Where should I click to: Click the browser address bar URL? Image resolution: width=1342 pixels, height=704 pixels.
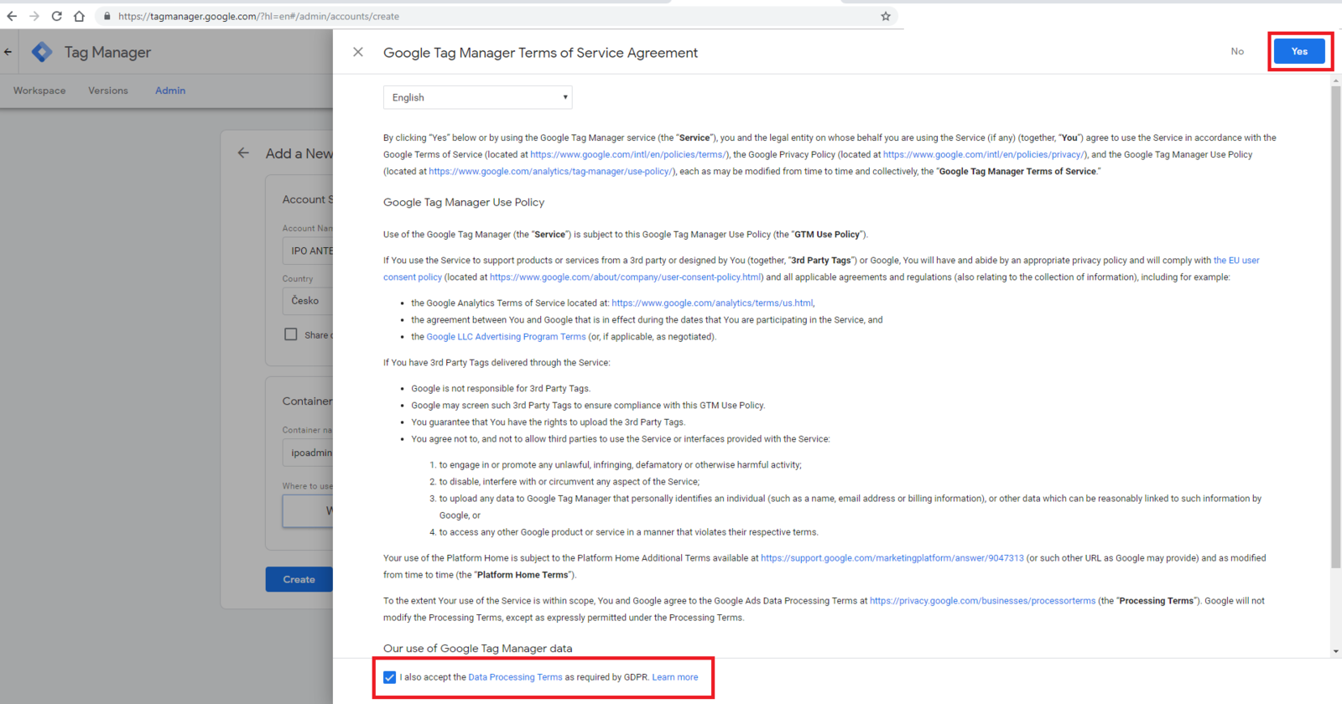pyautogui.click(x=258, y=16)
